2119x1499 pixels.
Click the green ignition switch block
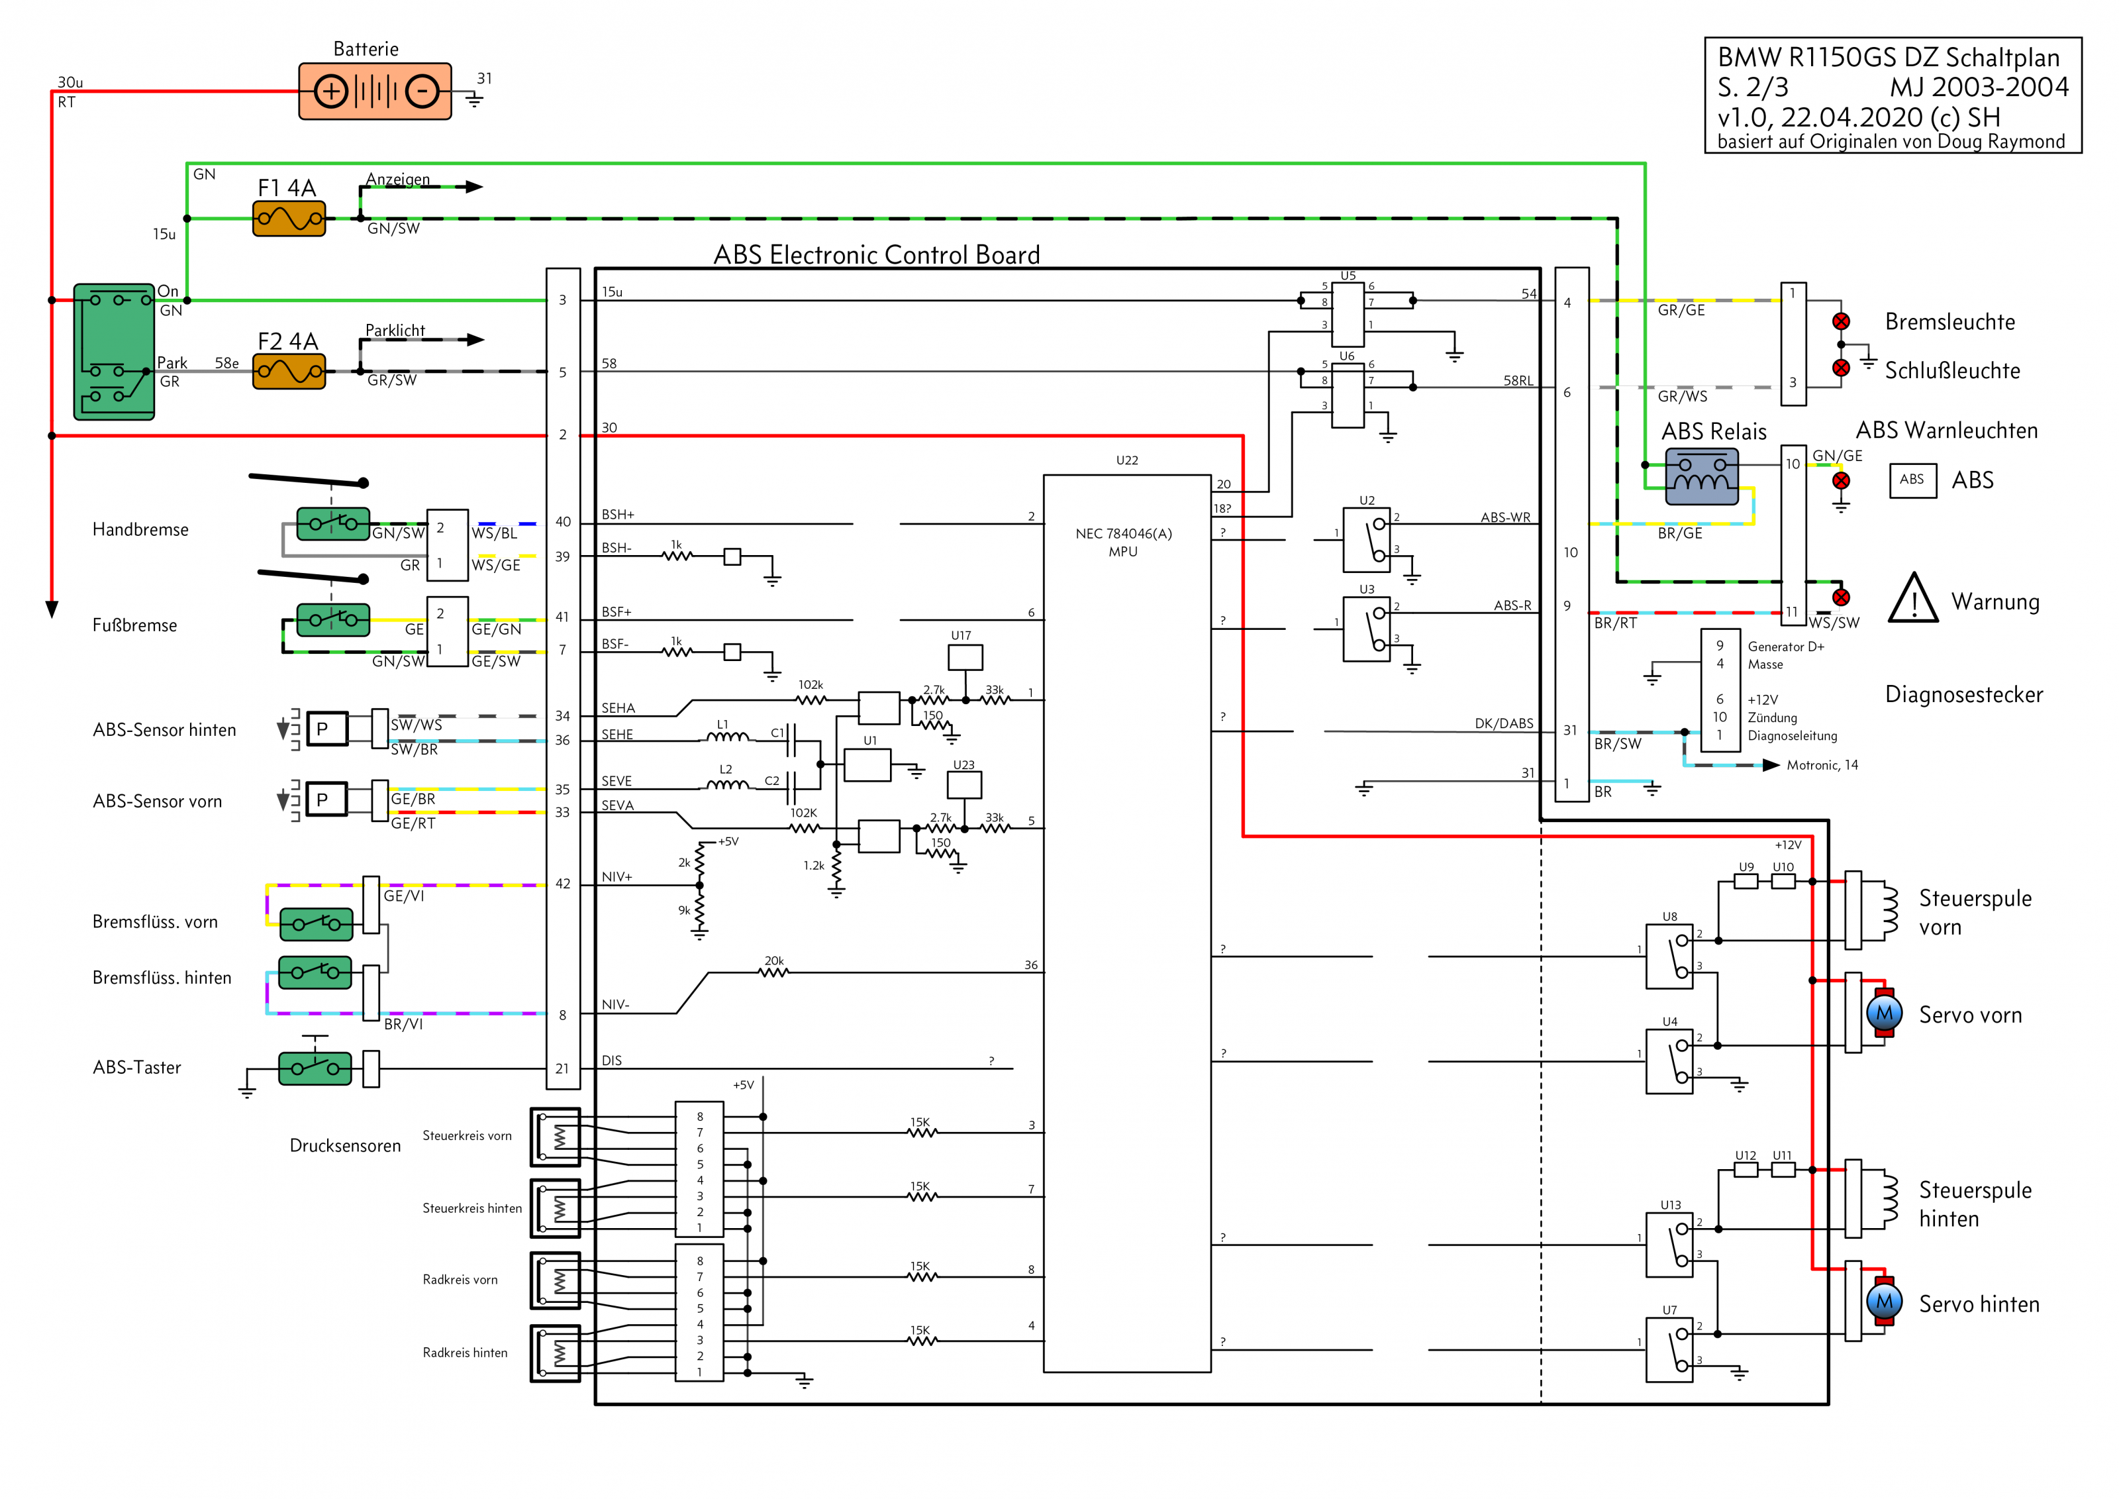[x=113, y=352]
